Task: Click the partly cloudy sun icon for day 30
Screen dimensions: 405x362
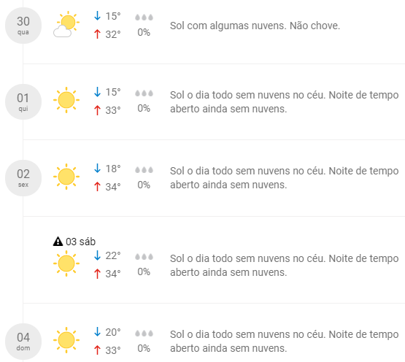Action: pyautogui.click(x=66, y=24)
